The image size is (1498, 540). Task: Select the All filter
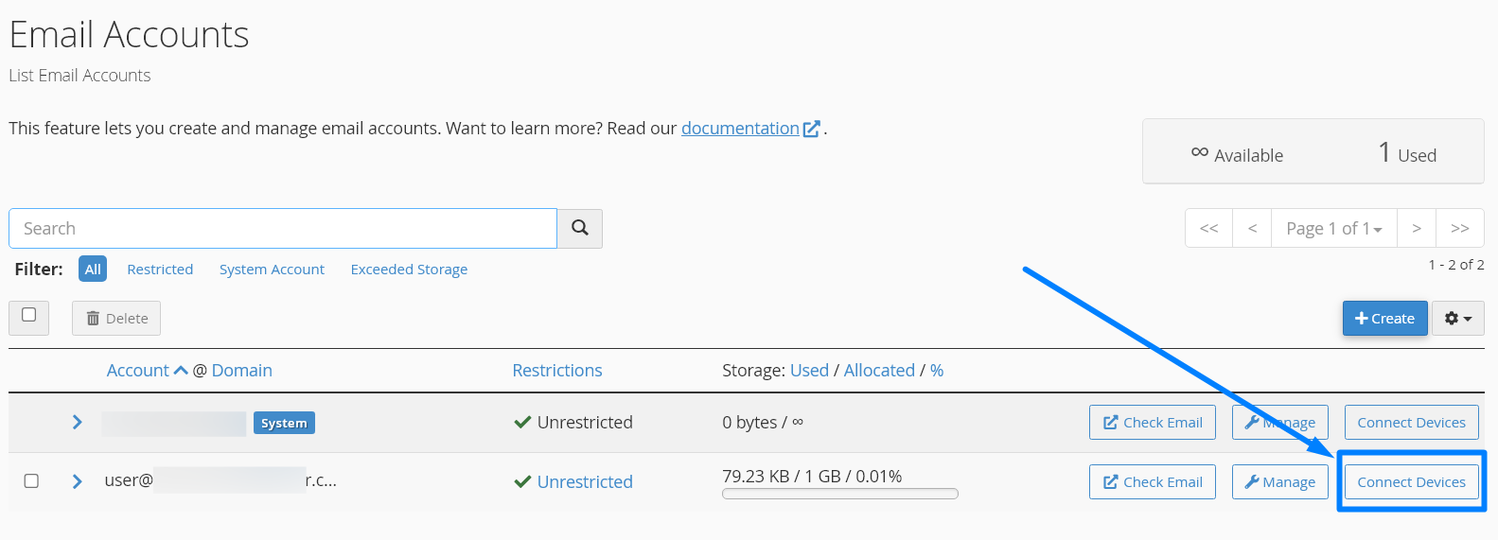[93, 269]
